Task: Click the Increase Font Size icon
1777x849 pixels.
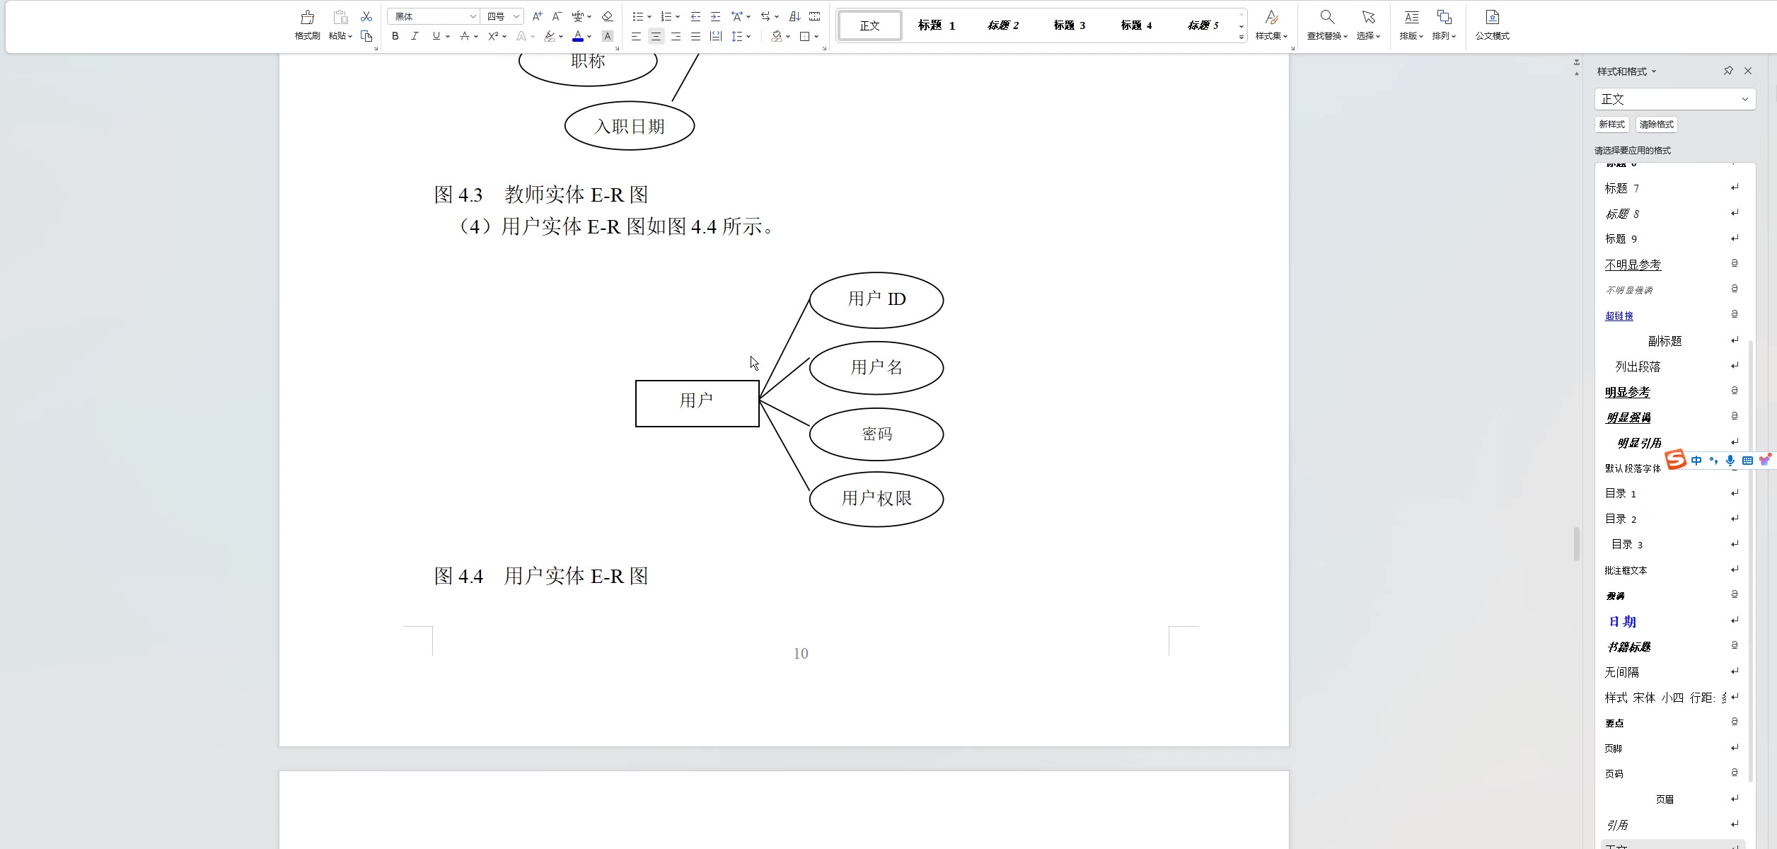Action: tap(537, 16)
